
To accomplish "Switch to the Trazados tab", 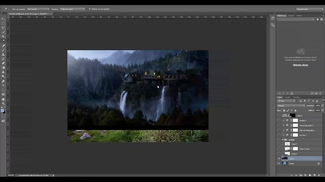I will [x=296, y=97].
